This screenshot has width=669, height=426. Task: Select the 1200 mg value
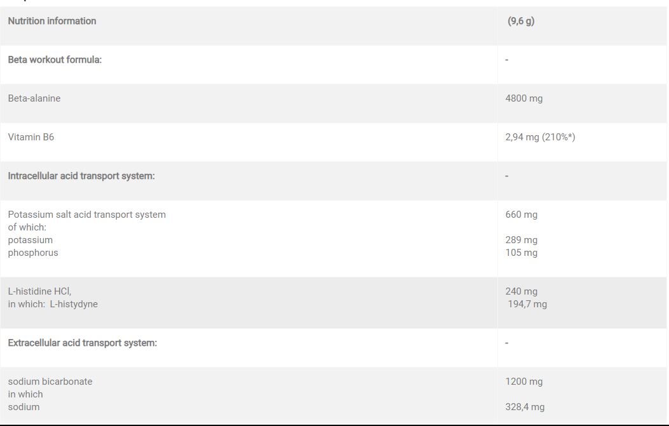pyautogui.click(x=524, y=382)
